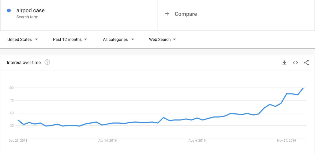This screenshot has width=315, height=154.
Task: Select the Search term label under airpod case
Action: click(27, 17)
